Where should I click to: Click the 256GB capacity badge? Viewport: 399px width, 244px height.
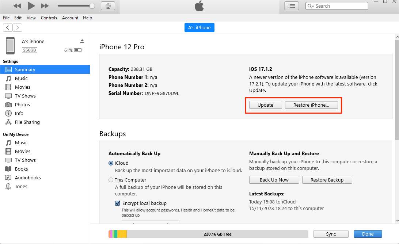pos(30,50)
